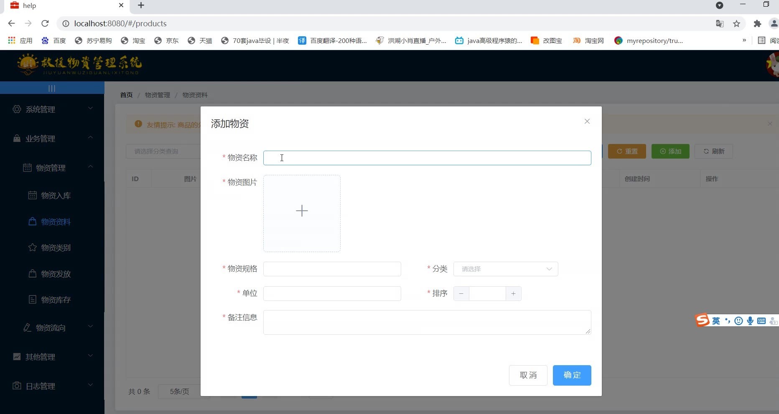The height and width of the screenshot is (414, 779).
Task: Open a new browser tab
Action: click(x=141, y=5)
